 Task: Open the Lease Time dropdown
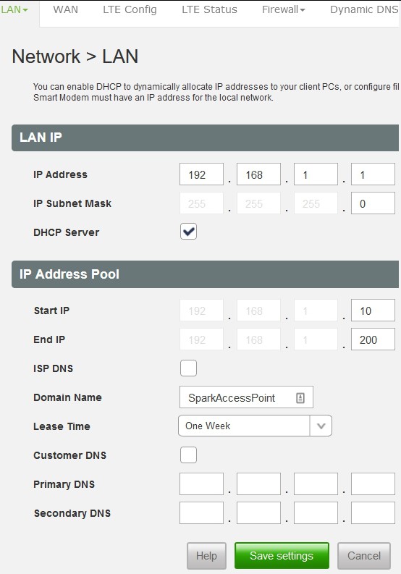[x=255, y=426]
